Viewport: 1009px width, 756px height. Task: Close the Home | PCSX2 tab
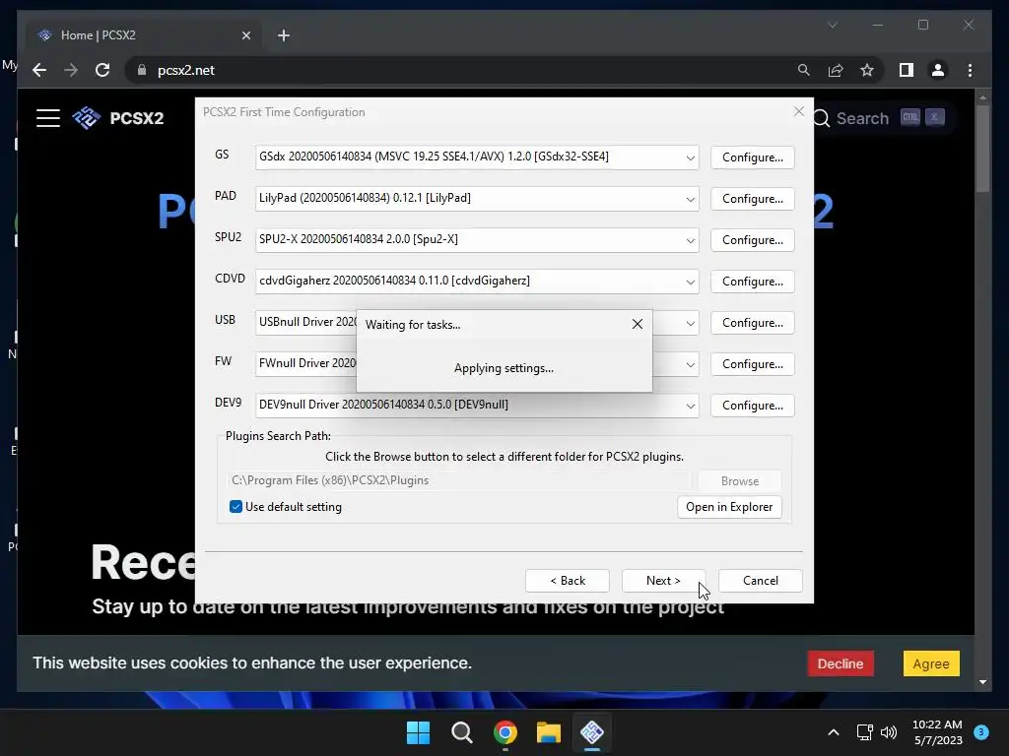245,35
